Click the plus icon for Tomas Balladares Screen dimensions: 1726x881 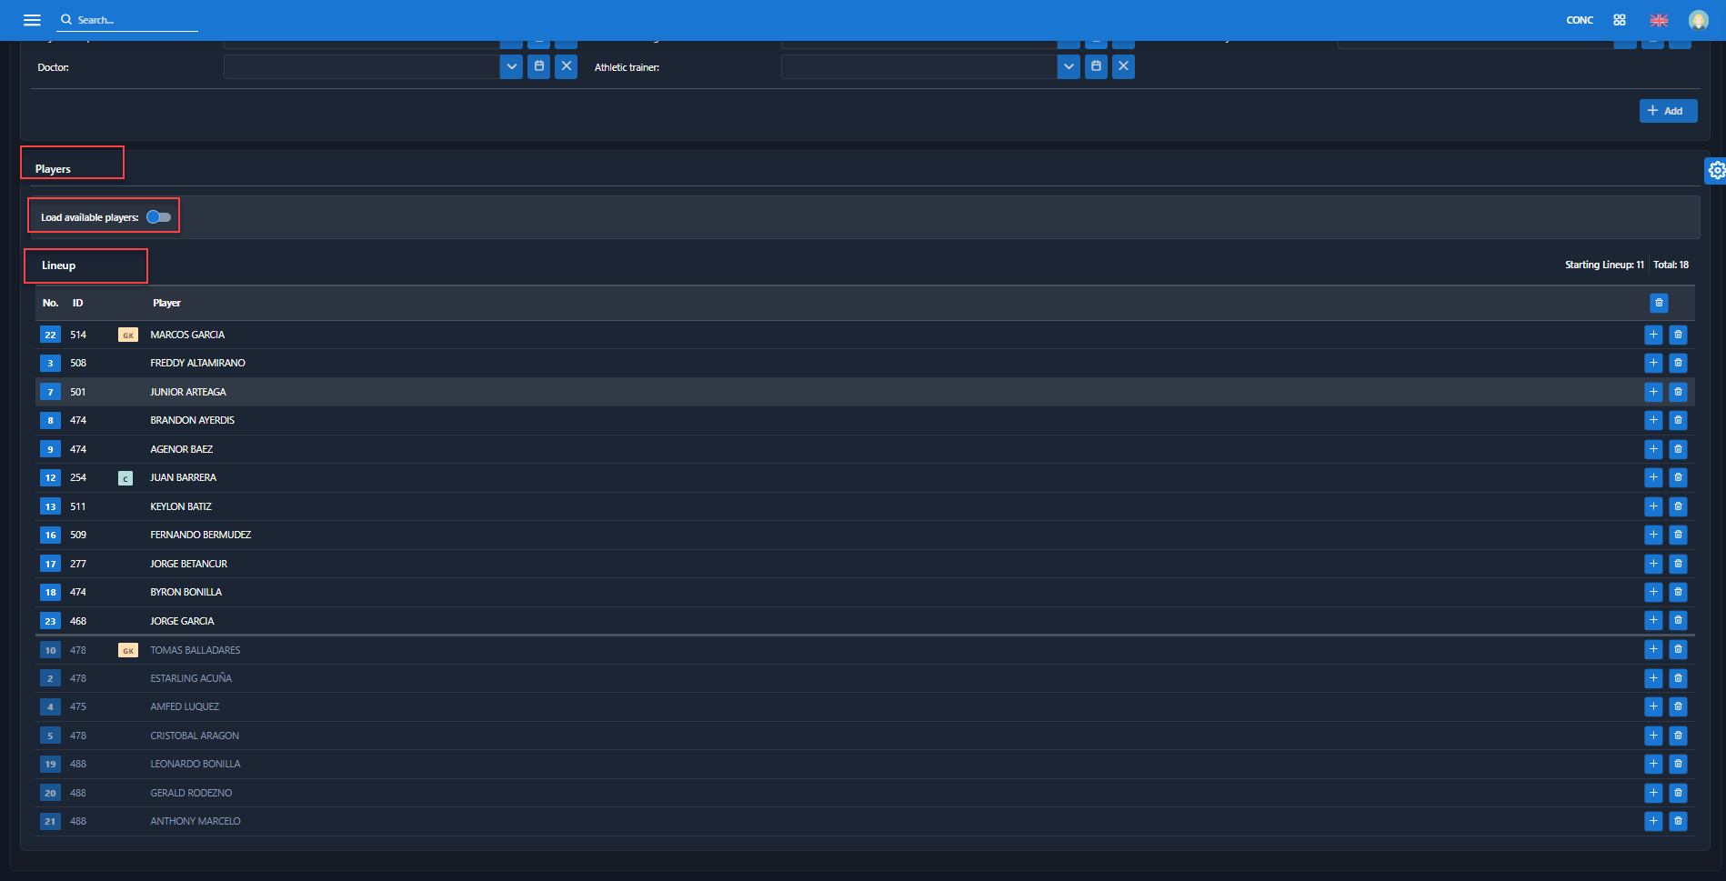tap(1653, 649)
